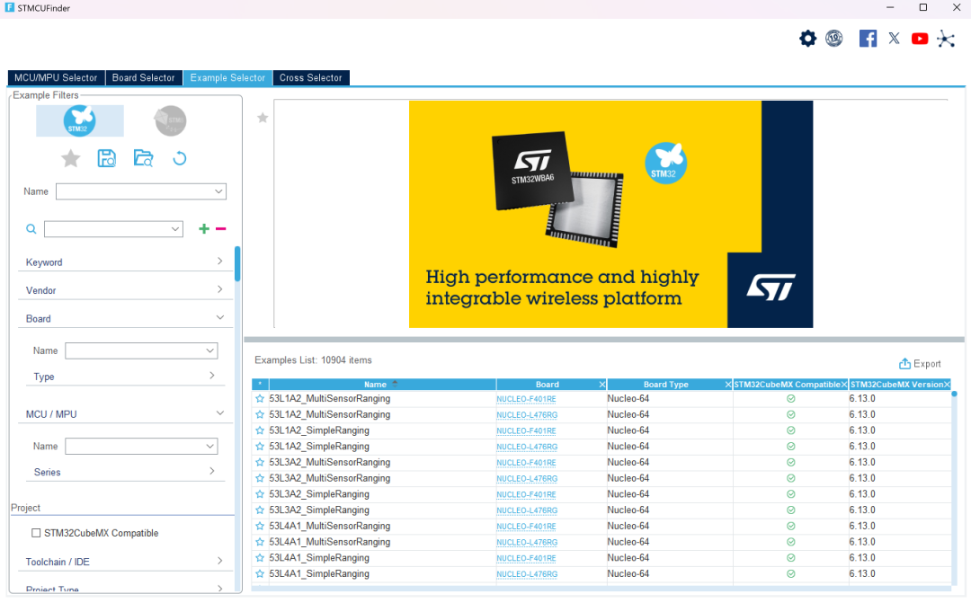
Task: Switch to the MCU/MPU Selector tab
Action: click(56, 77)
